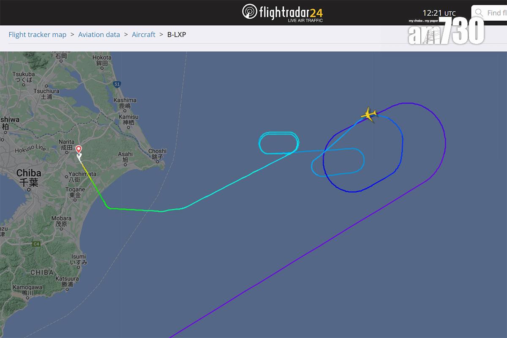The image size is (507, 338).
Task: Go to Aviation data breadcrumb link
Action: 99,35
